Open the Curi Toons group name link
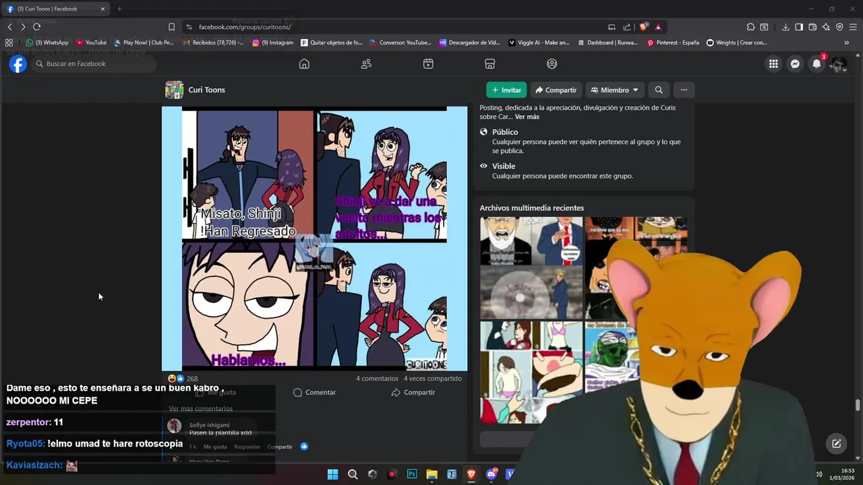 (206, 90)
